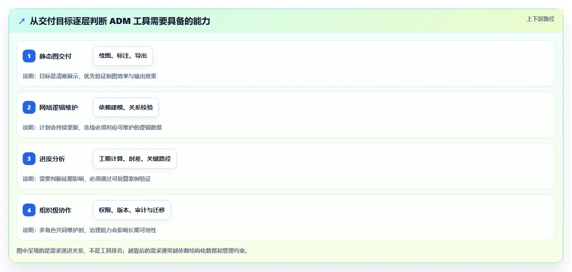Click the 上下游路径 label in header
This screenshot has width=572, height=272.
540,19
